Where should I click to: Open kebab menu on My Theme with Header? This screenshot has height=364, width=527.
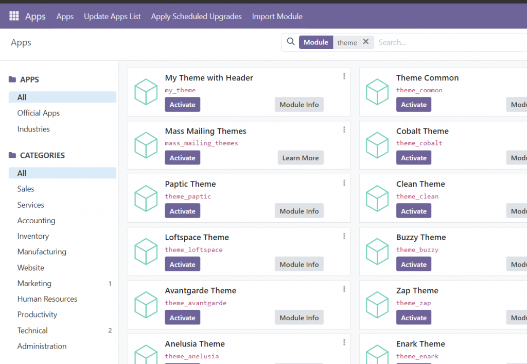pyautogui.click(x=344, y=76)
